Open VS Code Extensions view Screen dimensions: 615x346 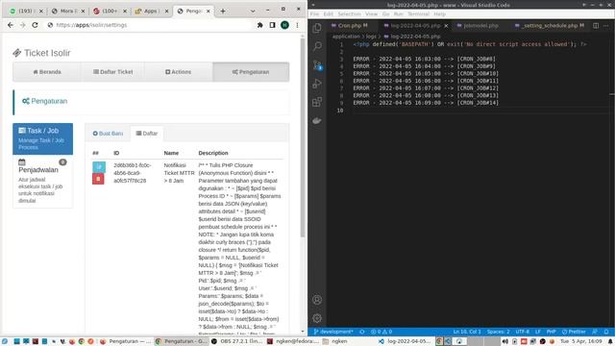click(317, 102)
